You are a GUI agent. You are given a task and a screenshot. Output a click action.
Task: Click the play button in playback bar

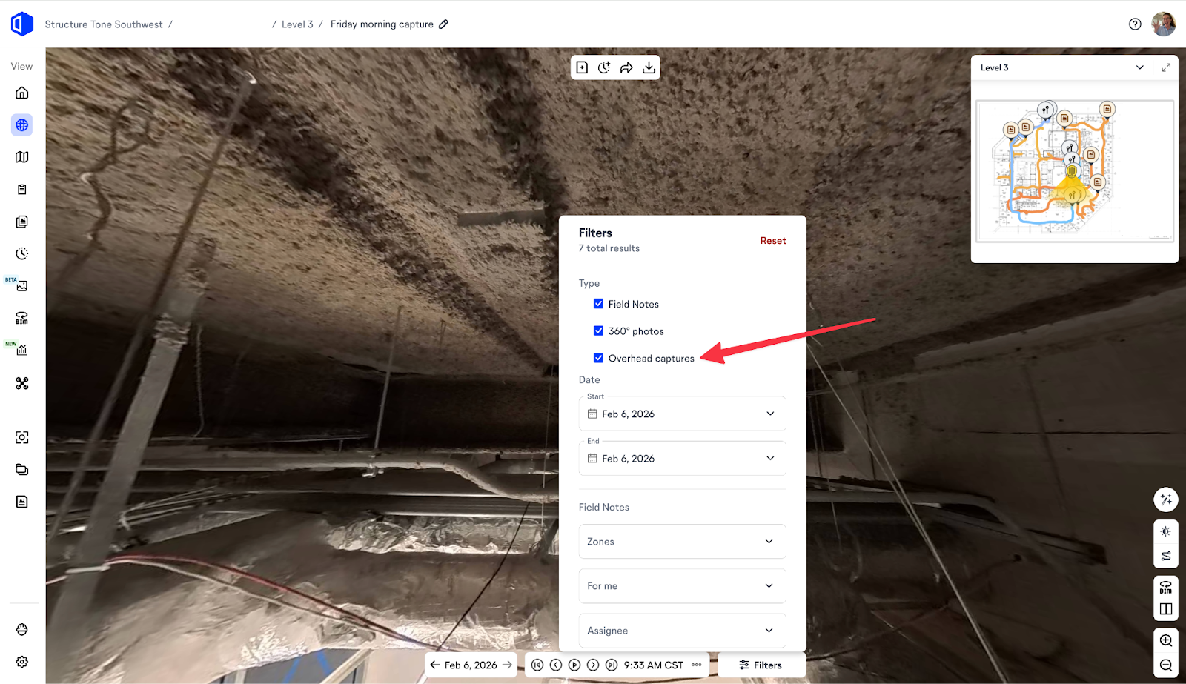(x=574, y=665)
